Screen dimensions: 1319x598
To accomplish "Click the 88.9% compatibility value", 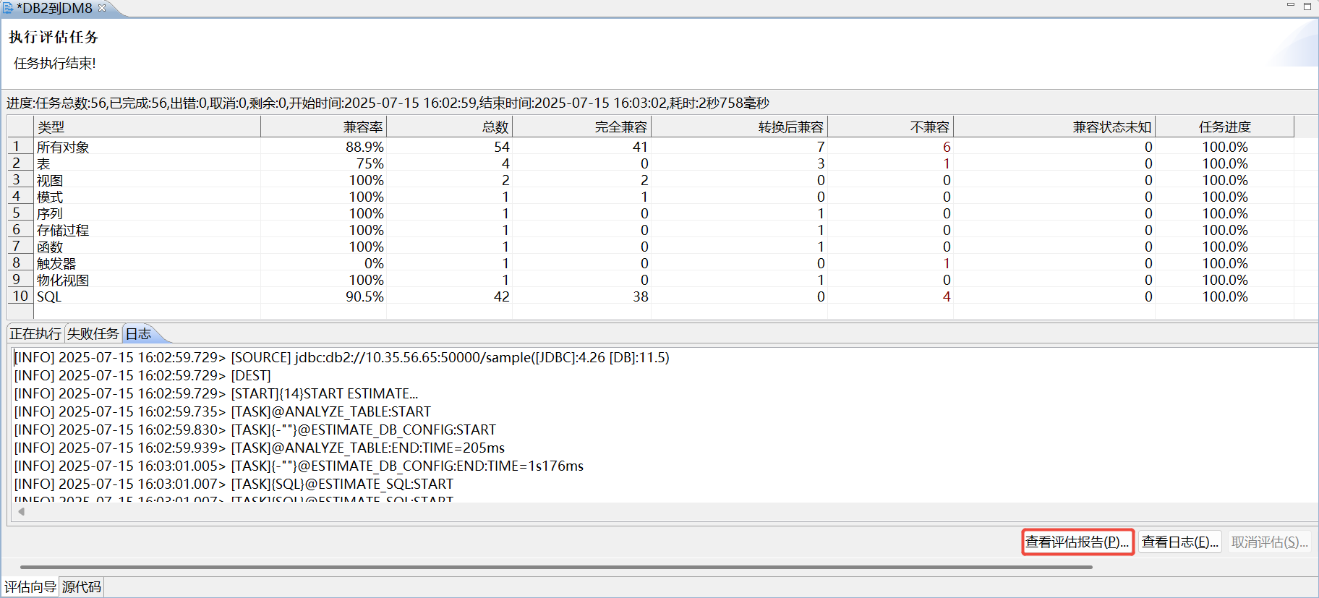I will click(x=364, y=147).
